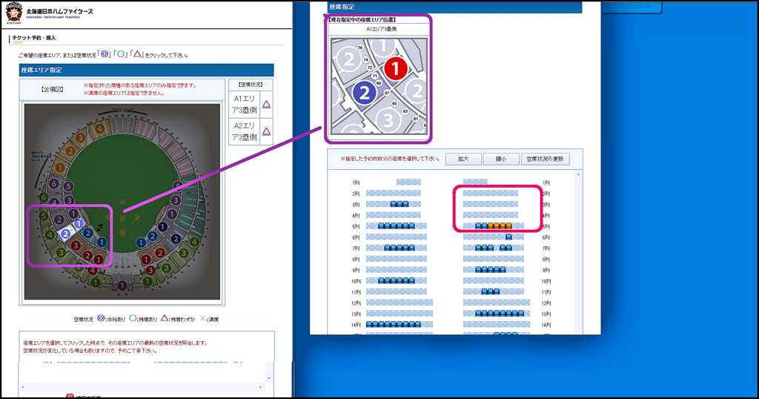
Task: Select the first blue seat in row 10 left block
Action: pyautogui.click(x=382, y=280)
